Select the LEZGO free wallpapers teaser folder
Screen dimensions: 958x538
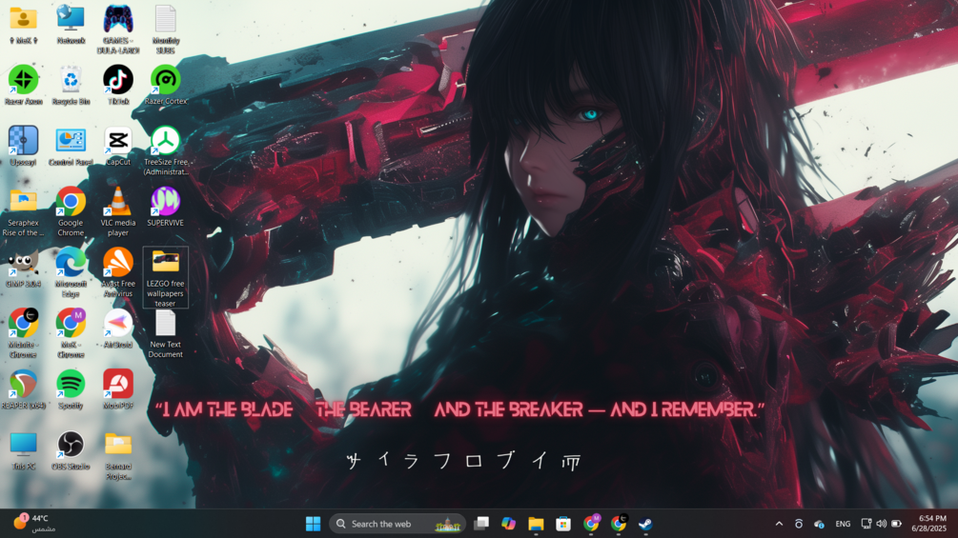point(166,277)
